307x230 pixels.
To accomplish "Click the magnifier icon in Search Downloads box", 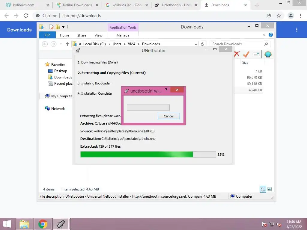I will (266, 44).
